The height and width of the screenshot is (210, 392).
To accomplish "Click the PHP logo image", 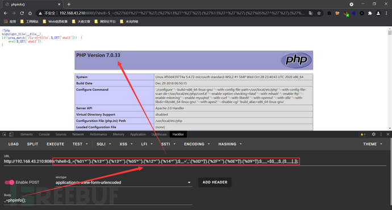I will pos(296,60).
